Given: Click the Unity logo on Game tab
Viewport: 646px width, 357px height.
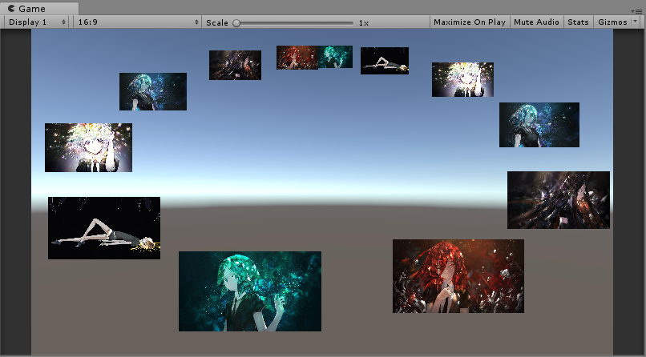Looking at the screenshot, I should click(x=11, y=8).
